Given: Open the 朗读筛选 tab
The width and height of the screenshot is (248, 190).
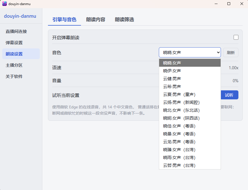Looking at the screenshot, I should [x=124, y=20].
